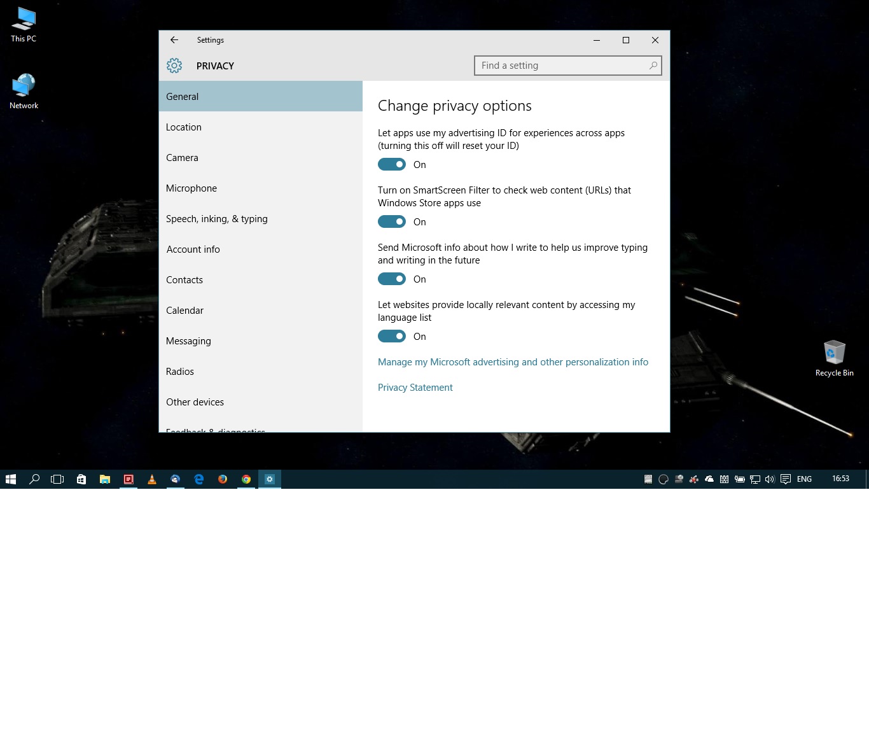Open the volume speaker tray icon
Image resolution: width=869 pixels, height=751 pixels.
(770, 479)
